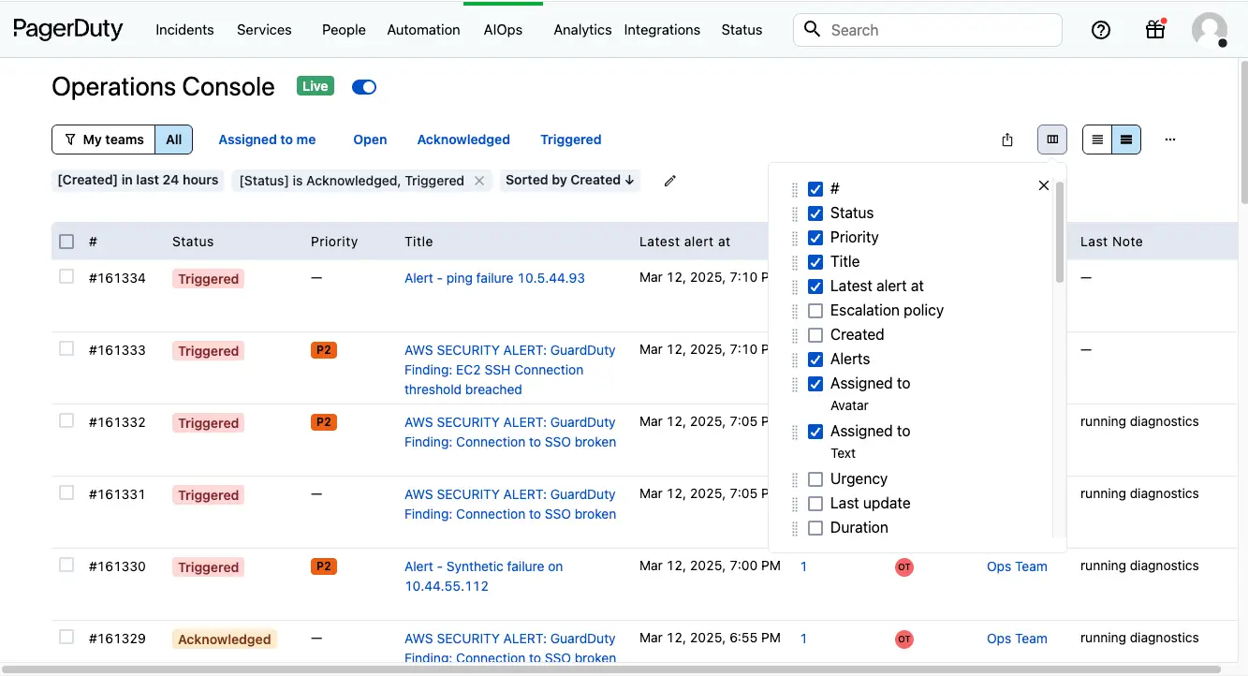Open the Created in last 24 hours filter
Viewport: 1248px width, 676px height.
138,180
